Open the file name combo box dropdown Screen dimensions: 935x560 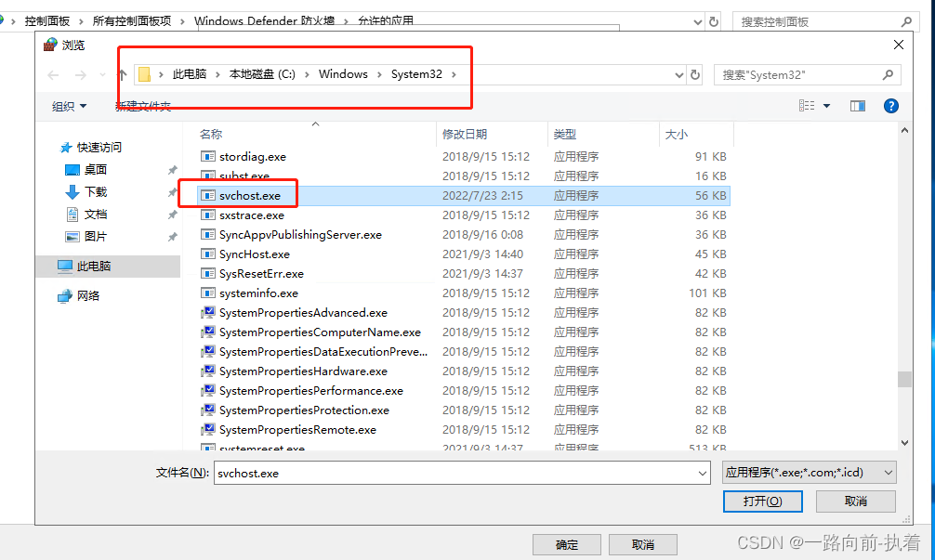coord(703,473)
